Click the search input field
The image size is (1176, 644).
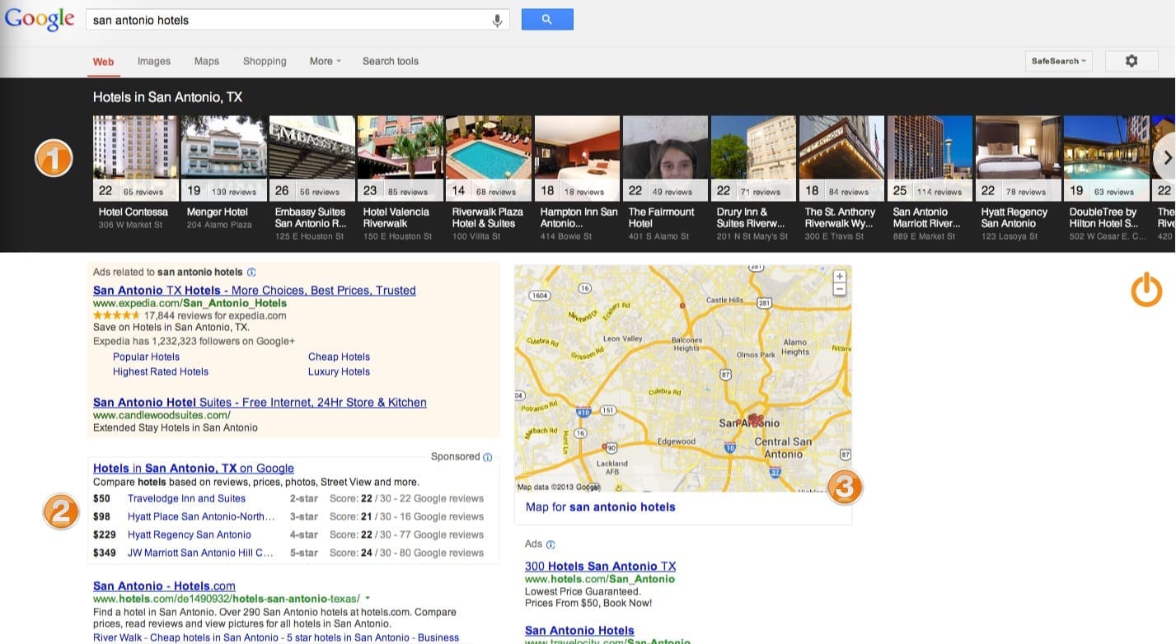click(x=288, y=20)
